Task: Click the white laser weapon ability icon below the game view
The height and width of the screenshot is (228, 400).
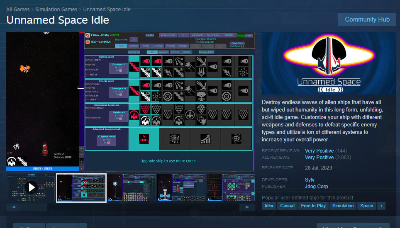Action: (22, 162)
